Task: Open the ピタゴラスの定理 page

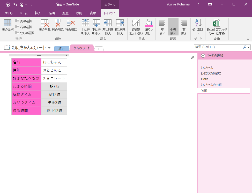Action: point(211,73)
